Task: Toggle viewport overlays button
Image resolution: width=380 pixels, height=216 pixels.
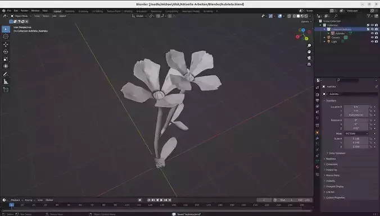Action: click(280, 16)
